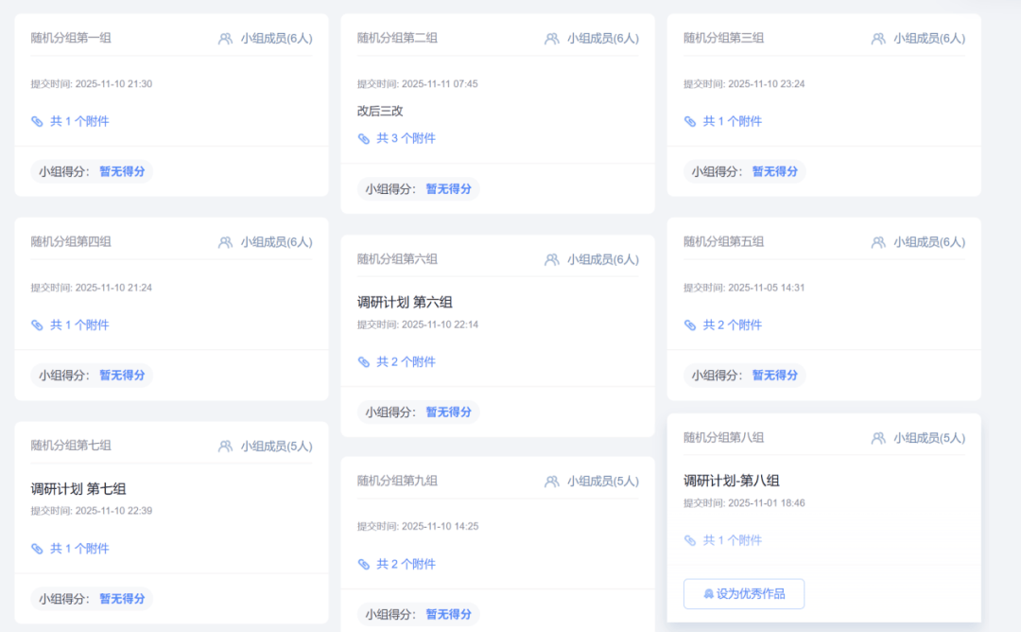The image size is (1021, 632).
Task: Click 暂无得分 score for 随机分组第六组
Action: coord(448,413)
